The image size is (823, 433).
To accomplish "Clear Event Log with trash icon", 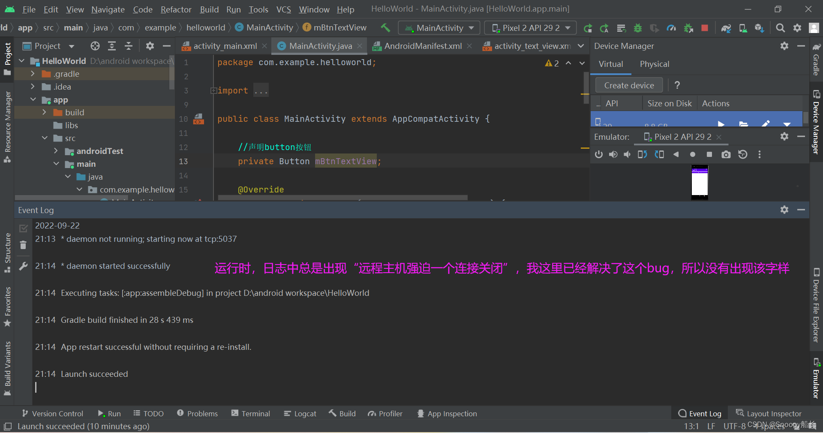I will pyautogui.click(x=23, y=245).
